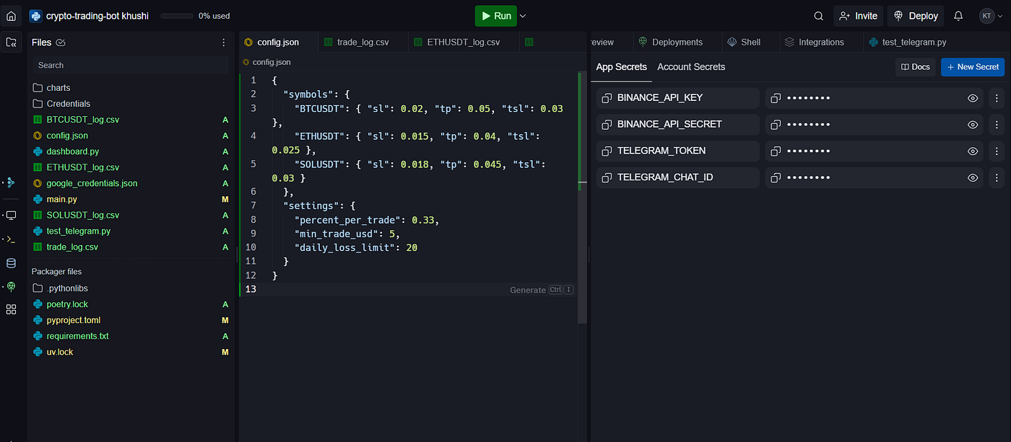
Task: Open the file explorer sidebar icon
Action: (11, 43)
